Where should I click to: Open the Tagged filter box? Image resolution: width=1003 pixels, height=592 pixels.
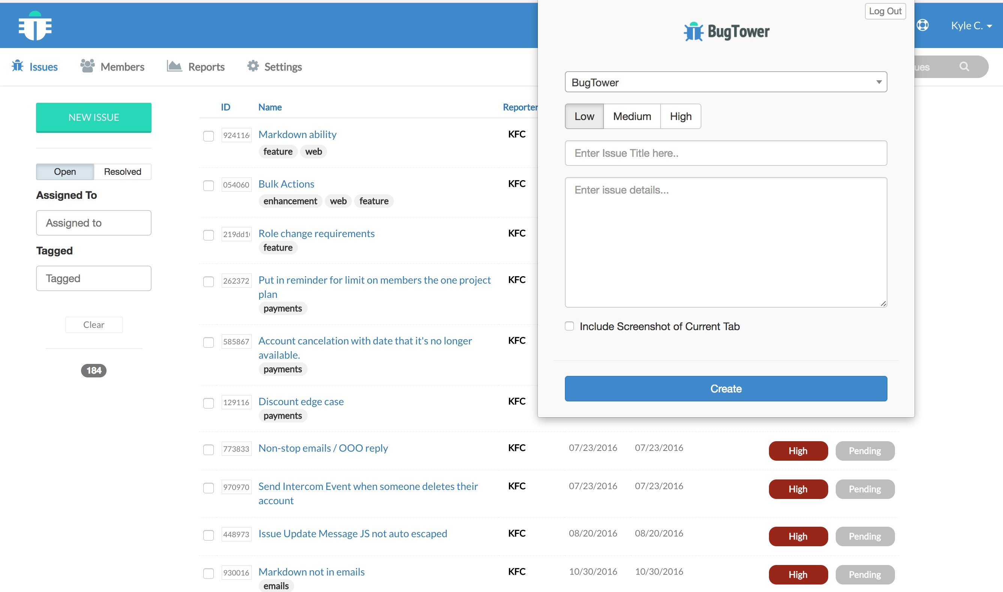(94, 278)
